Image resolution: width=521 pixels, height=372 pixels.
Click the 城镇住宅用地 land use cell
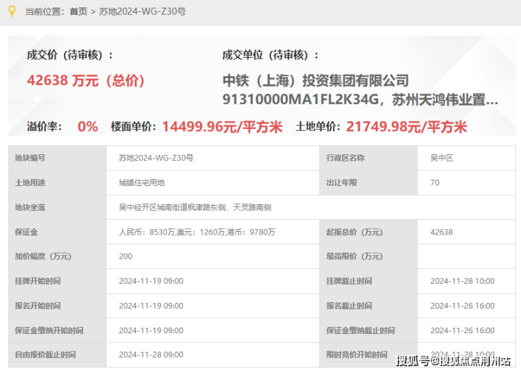pyautogui.click(x=213, y=183)
